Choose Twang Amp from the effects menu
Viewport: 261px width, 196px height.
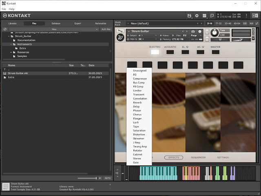point(139,147)
